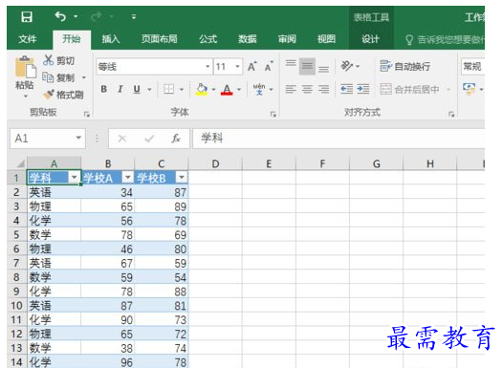Open the font size dropdown
Viewport: 503px width, 368px height.
(x=237, y=67)
